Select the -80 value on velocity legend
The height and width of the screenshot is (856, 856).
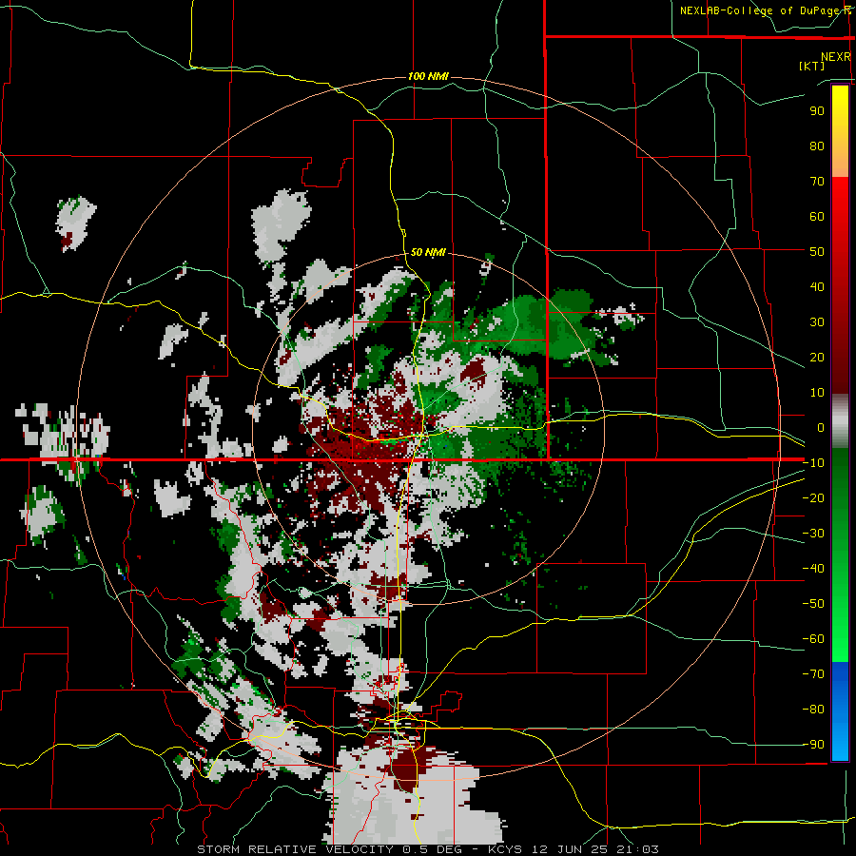click(x=813, y=710)
